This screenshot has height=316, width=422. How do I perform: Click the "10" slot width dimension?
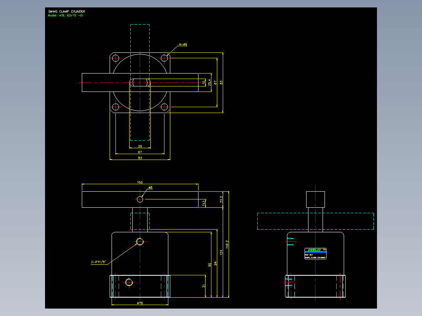pyautogui.click(x=204, y=83)
